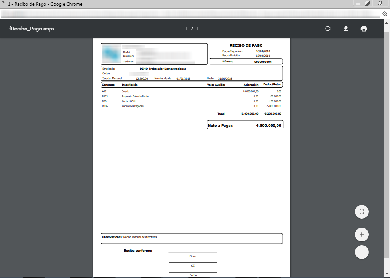
Task: Click the vertical scrollbar thumb
Action: (x=387, y=144)
